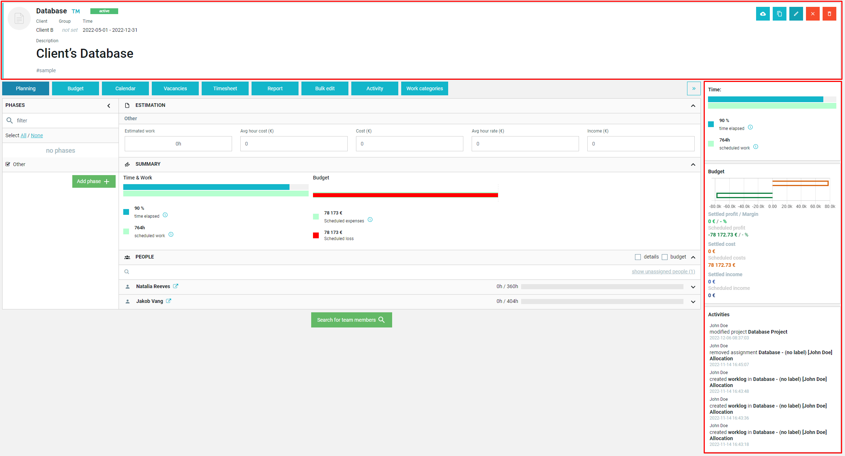The height and width of the screenshot is (456, 845).
Task: Open the Report tab
Action: click(x=275, y=88)
